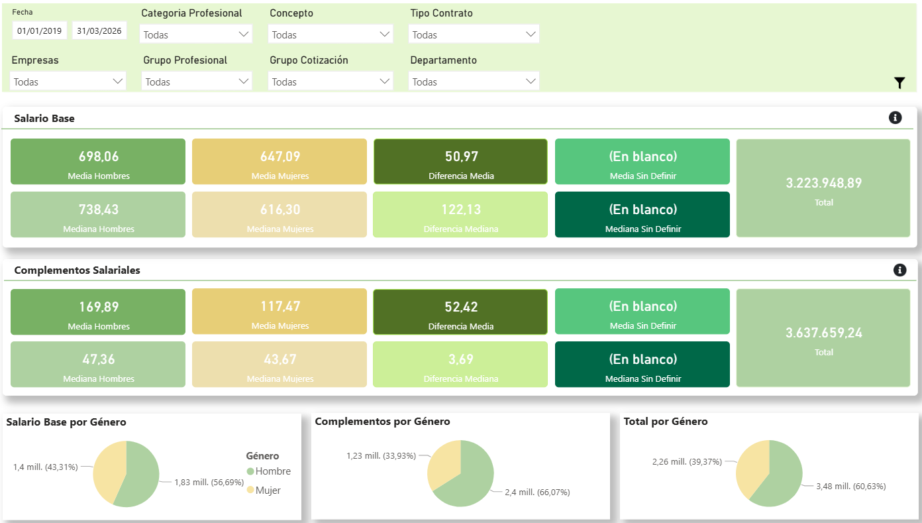Click Diferencia Media card in Complementos Salariales

coord(460,312)
